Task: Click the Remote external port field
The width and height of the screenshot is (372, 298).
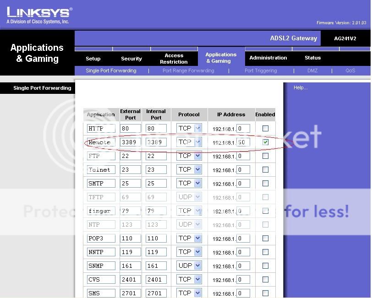Action: [x=130, y=142]
